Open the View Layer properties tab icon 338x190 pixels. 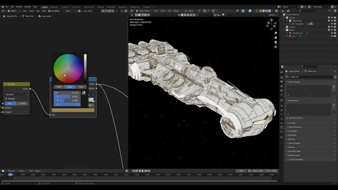281,86
